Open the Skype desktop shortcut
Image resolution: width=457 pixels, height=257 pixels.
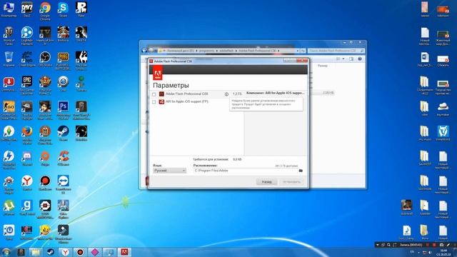tap(63, 9)
